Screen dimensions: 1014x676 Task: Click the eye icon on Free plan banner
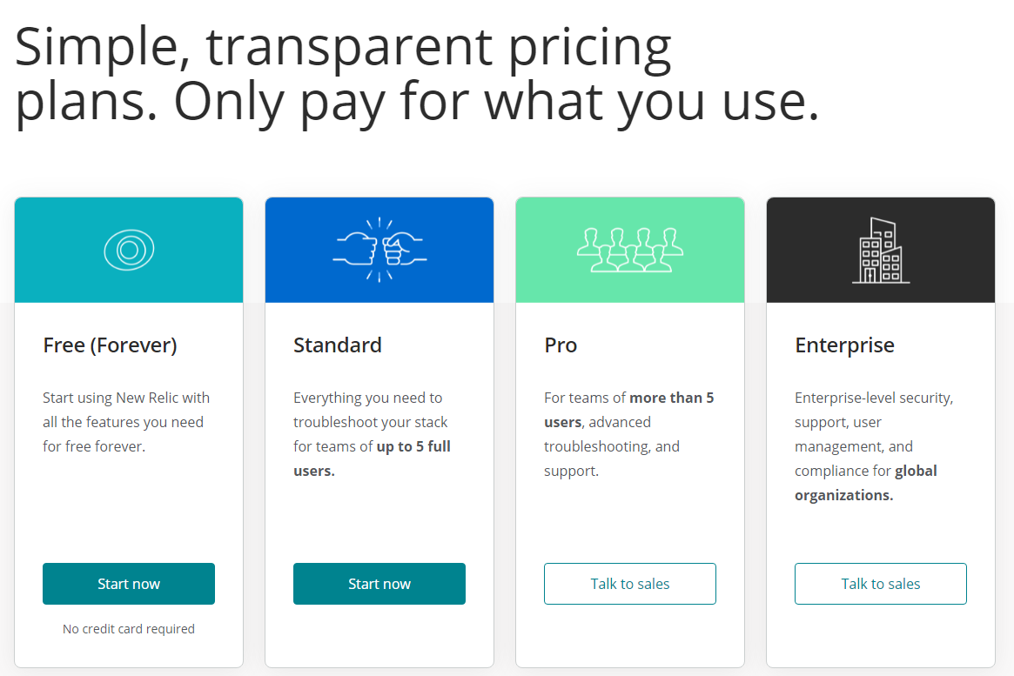128,250
